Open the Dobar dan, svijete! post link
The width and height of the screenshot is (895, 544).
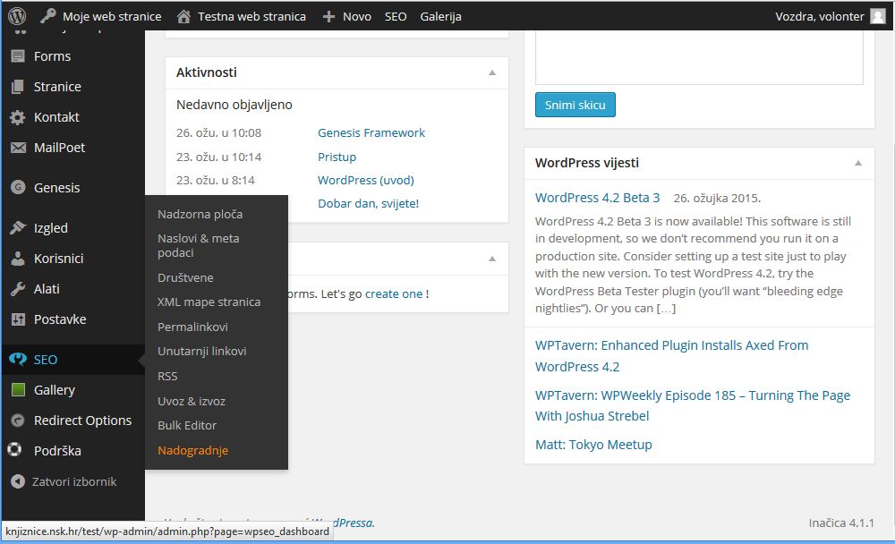point(368,203)
